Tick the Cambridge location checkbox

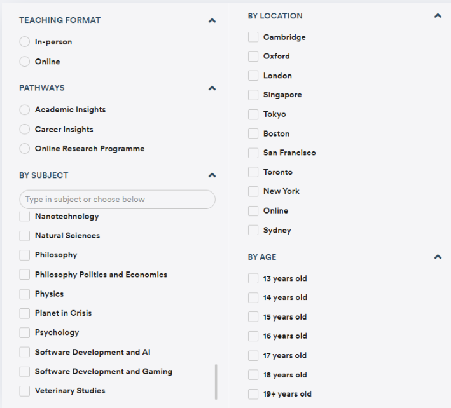253,37
